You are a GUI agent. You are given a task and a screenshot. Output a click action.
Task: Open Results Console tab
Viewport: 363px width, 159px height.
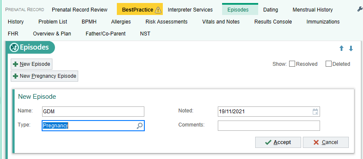click(x=273, y=22)
